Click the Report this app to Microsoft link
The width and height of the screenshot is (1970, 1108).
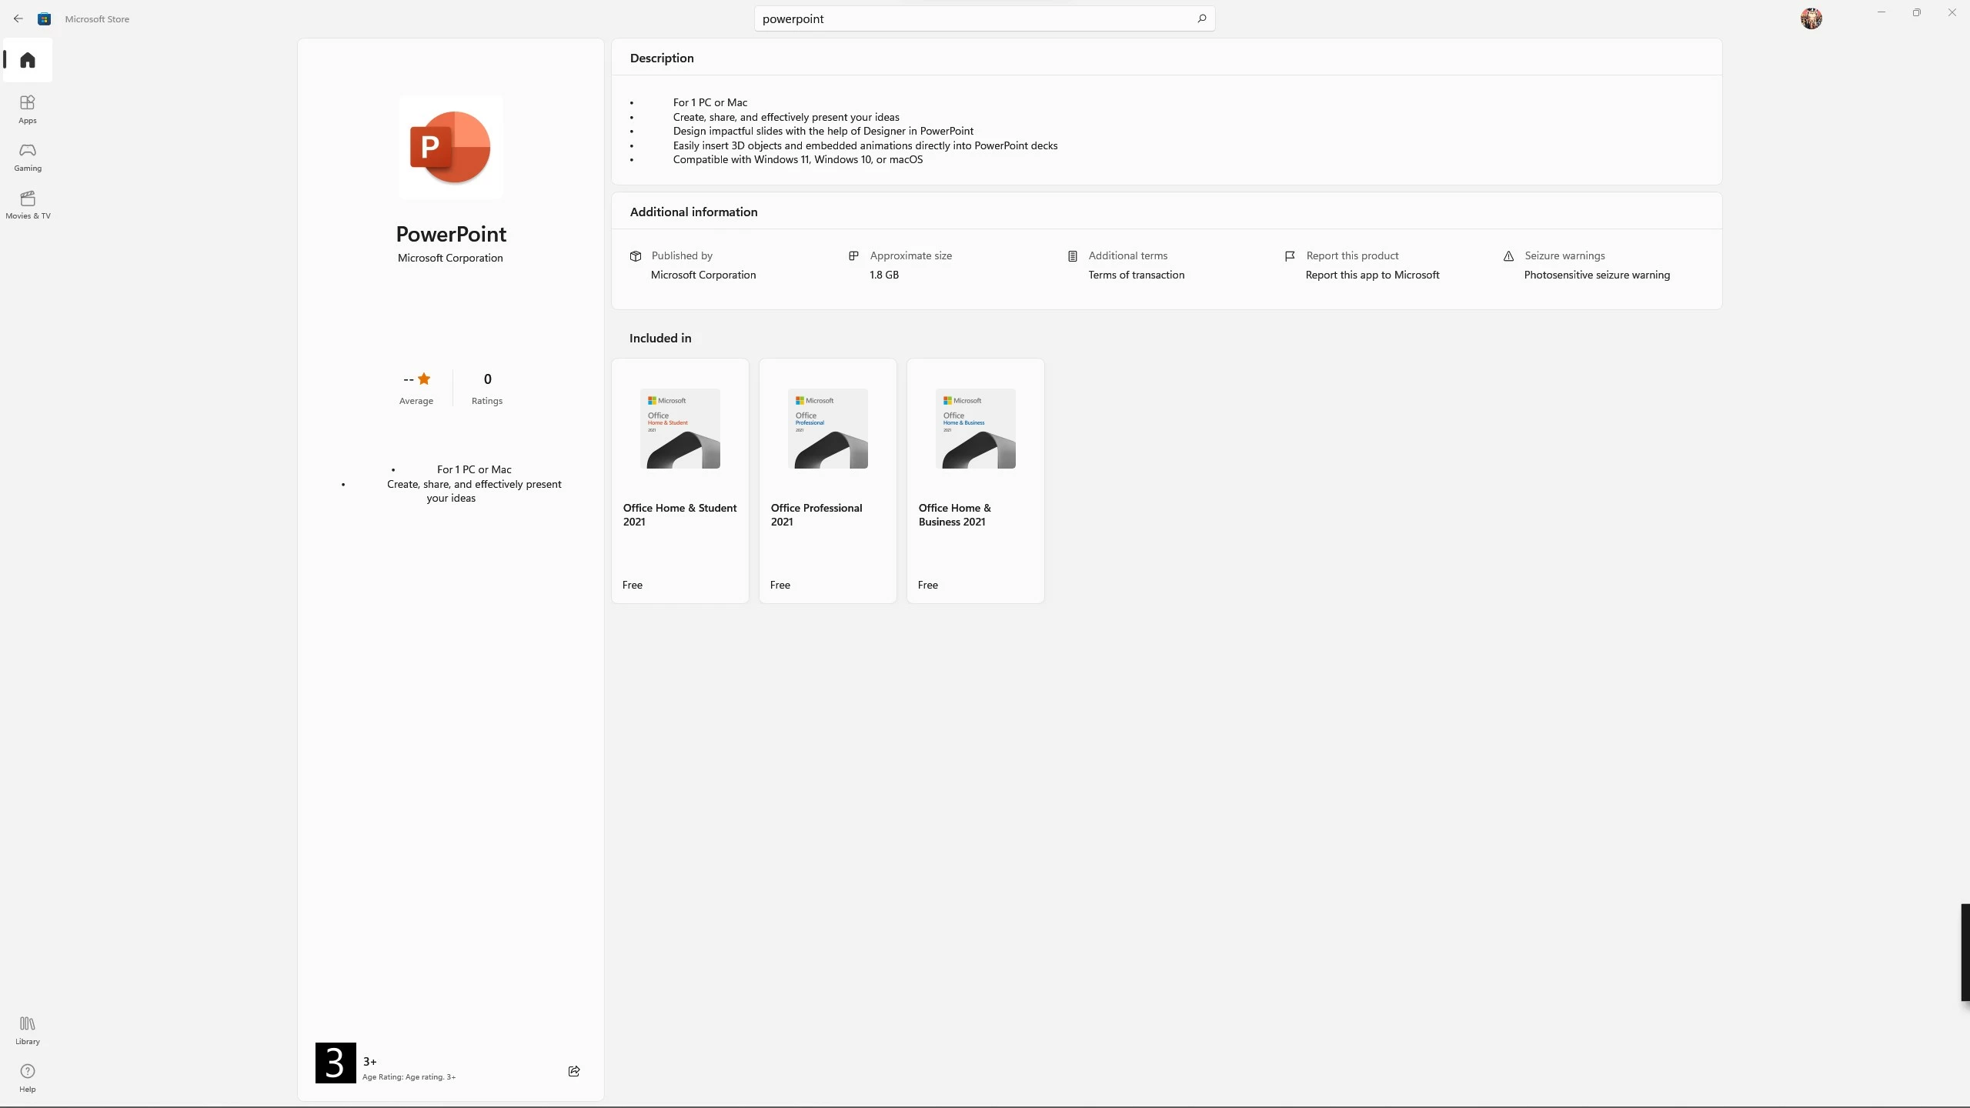click(x=1372, y=275)
